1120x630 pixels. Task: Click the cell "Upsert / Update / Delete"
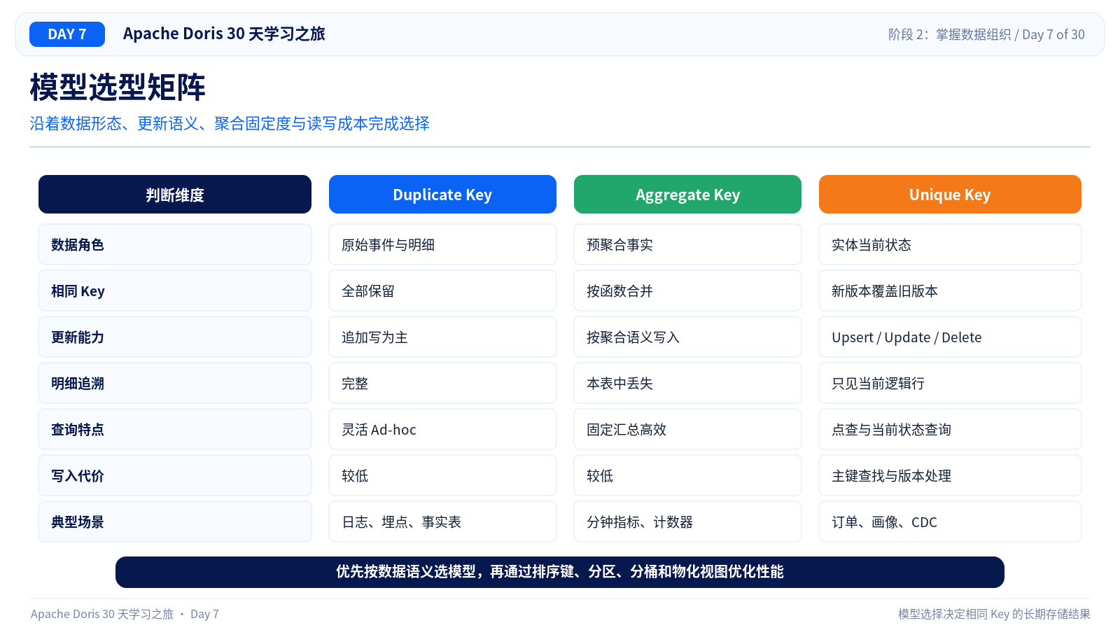pos(950,337)
